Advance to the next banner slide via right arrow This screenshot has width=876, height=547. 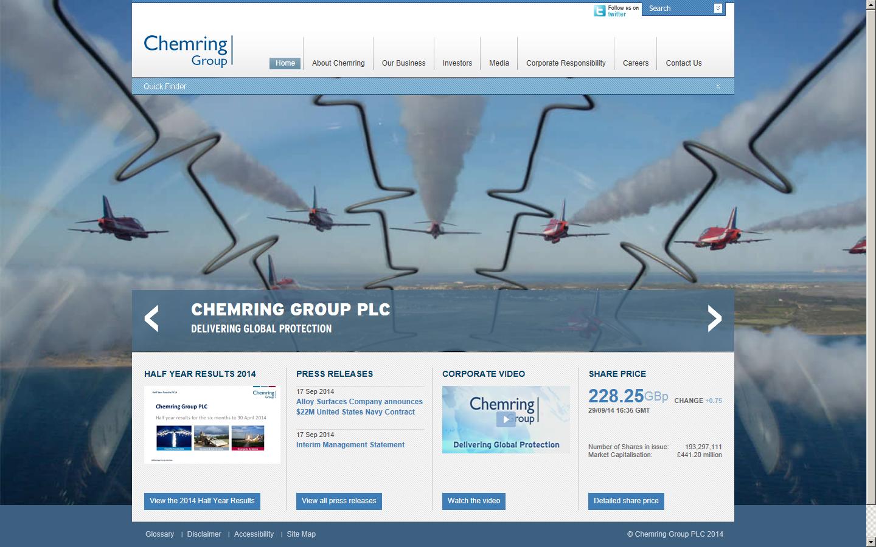coord(714,318)
